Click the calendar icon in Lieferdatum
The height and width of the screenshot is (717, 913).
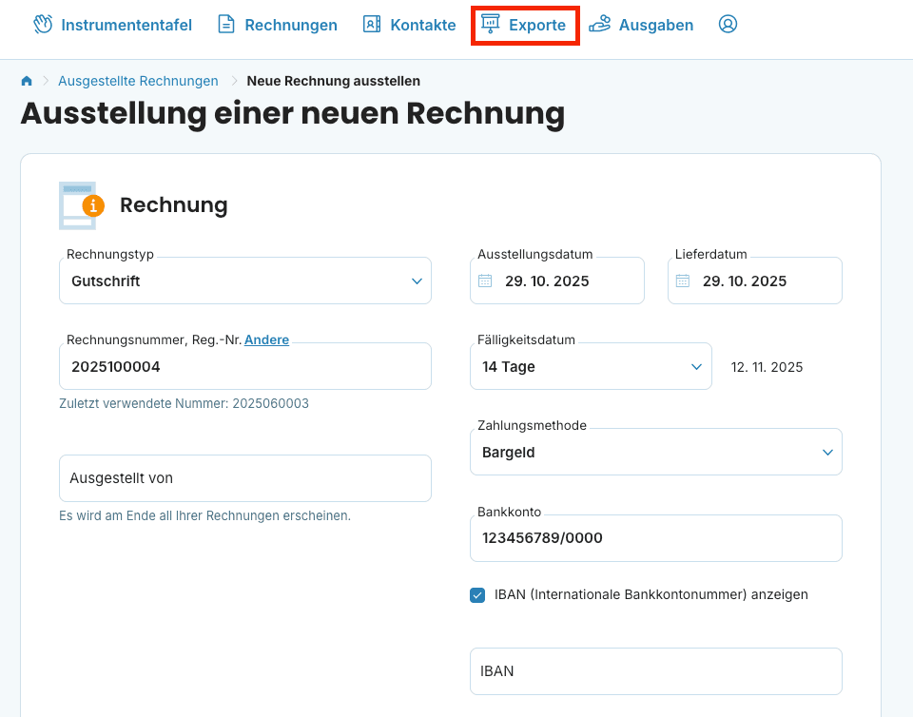click(x=682, y=281)
